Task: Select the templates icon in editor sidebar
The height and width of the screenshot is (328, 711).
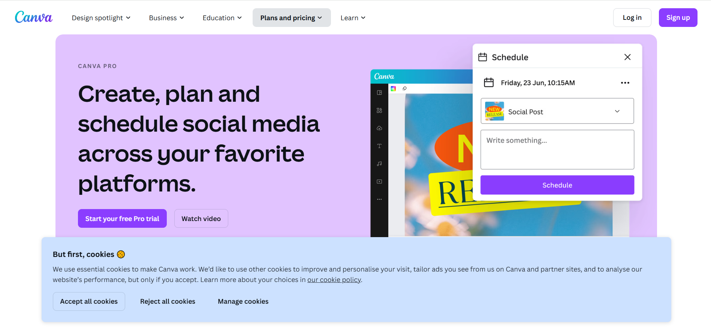Action: pyautogui.click(x=379, y=93)
